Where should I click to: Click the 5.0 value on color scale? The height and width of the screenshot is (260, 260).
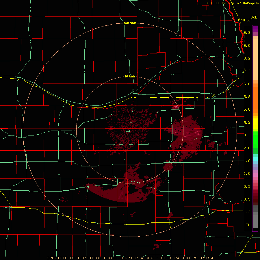[247, 109]
